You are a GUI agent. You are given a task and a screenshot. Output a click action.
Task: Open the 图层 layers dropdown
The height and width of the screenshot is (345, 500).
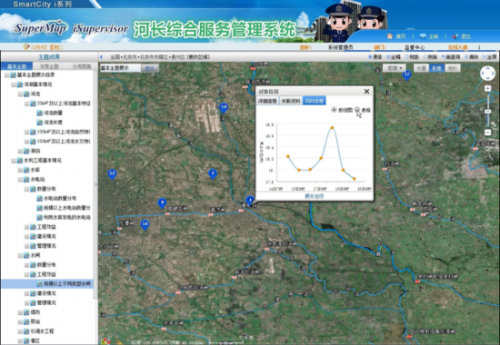[x=395, y=68]
